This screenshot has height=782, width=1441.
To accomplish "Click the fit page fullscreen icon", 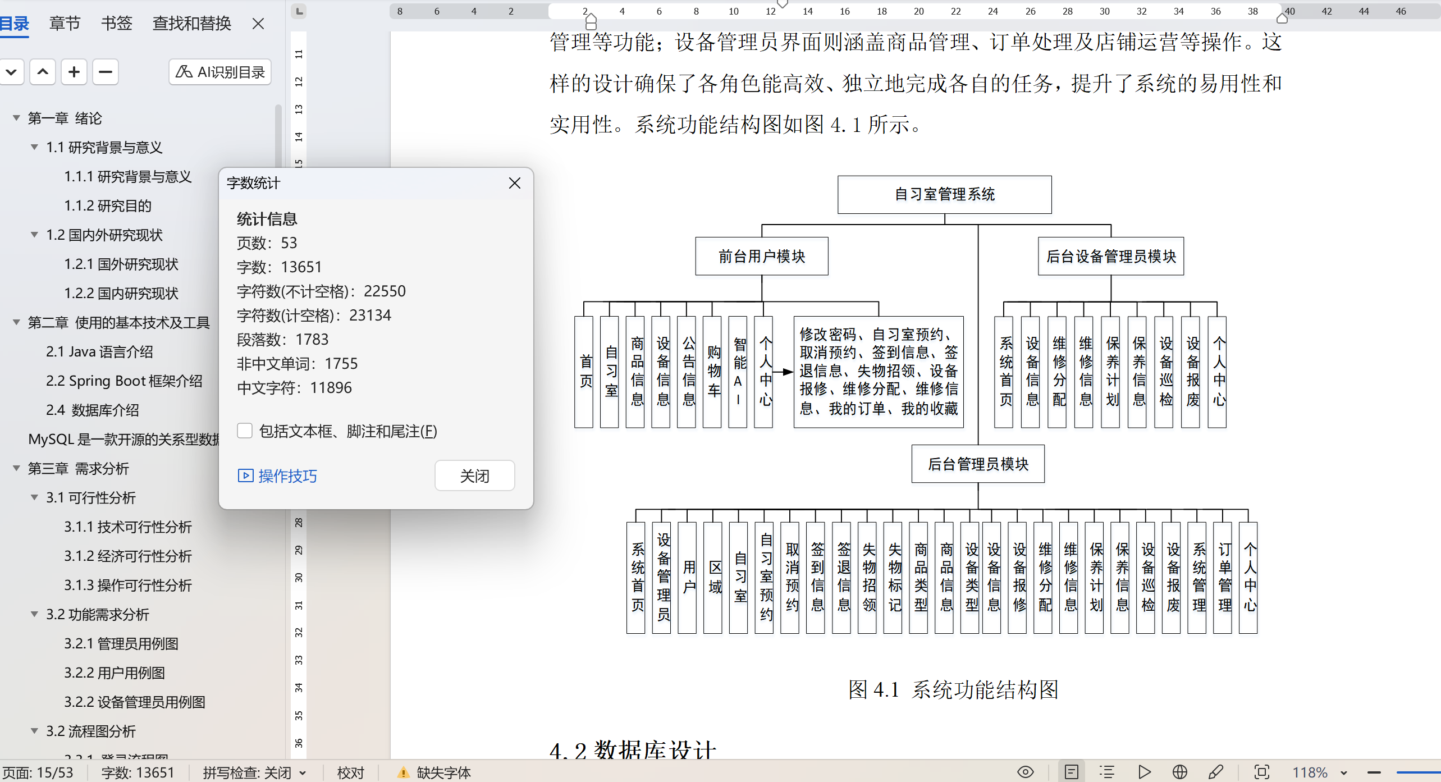I will tap(1261, 772).
